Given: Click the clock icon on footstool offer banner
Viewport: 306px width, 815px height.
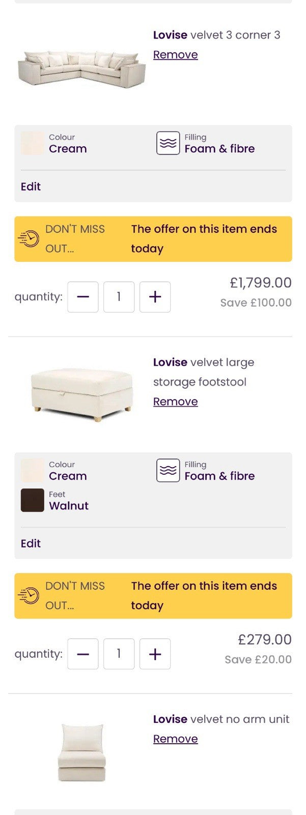Looking at the screenshot, I should click(x=29, y=596).
